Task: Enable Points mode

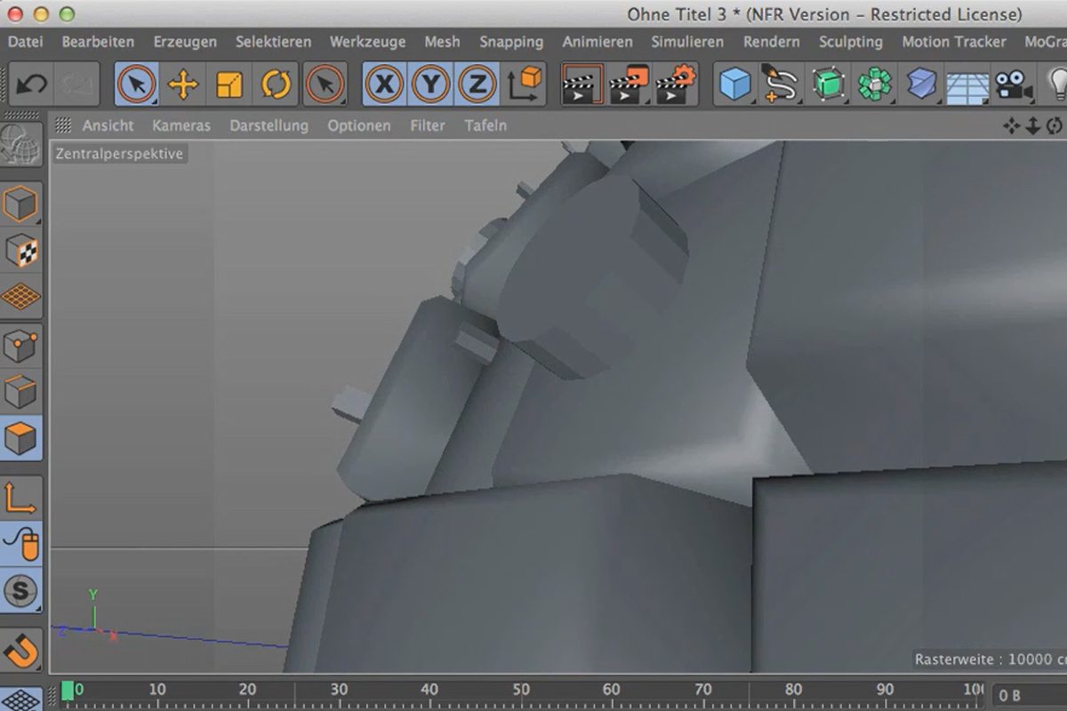Action: [x=20, y=345]
